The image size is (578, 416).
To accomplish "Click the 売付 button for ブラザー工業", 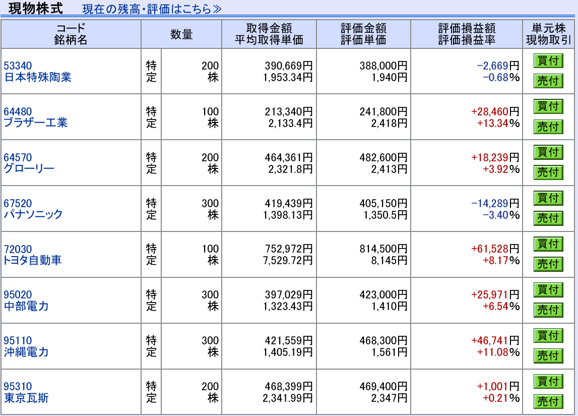I will coord(548,127).
